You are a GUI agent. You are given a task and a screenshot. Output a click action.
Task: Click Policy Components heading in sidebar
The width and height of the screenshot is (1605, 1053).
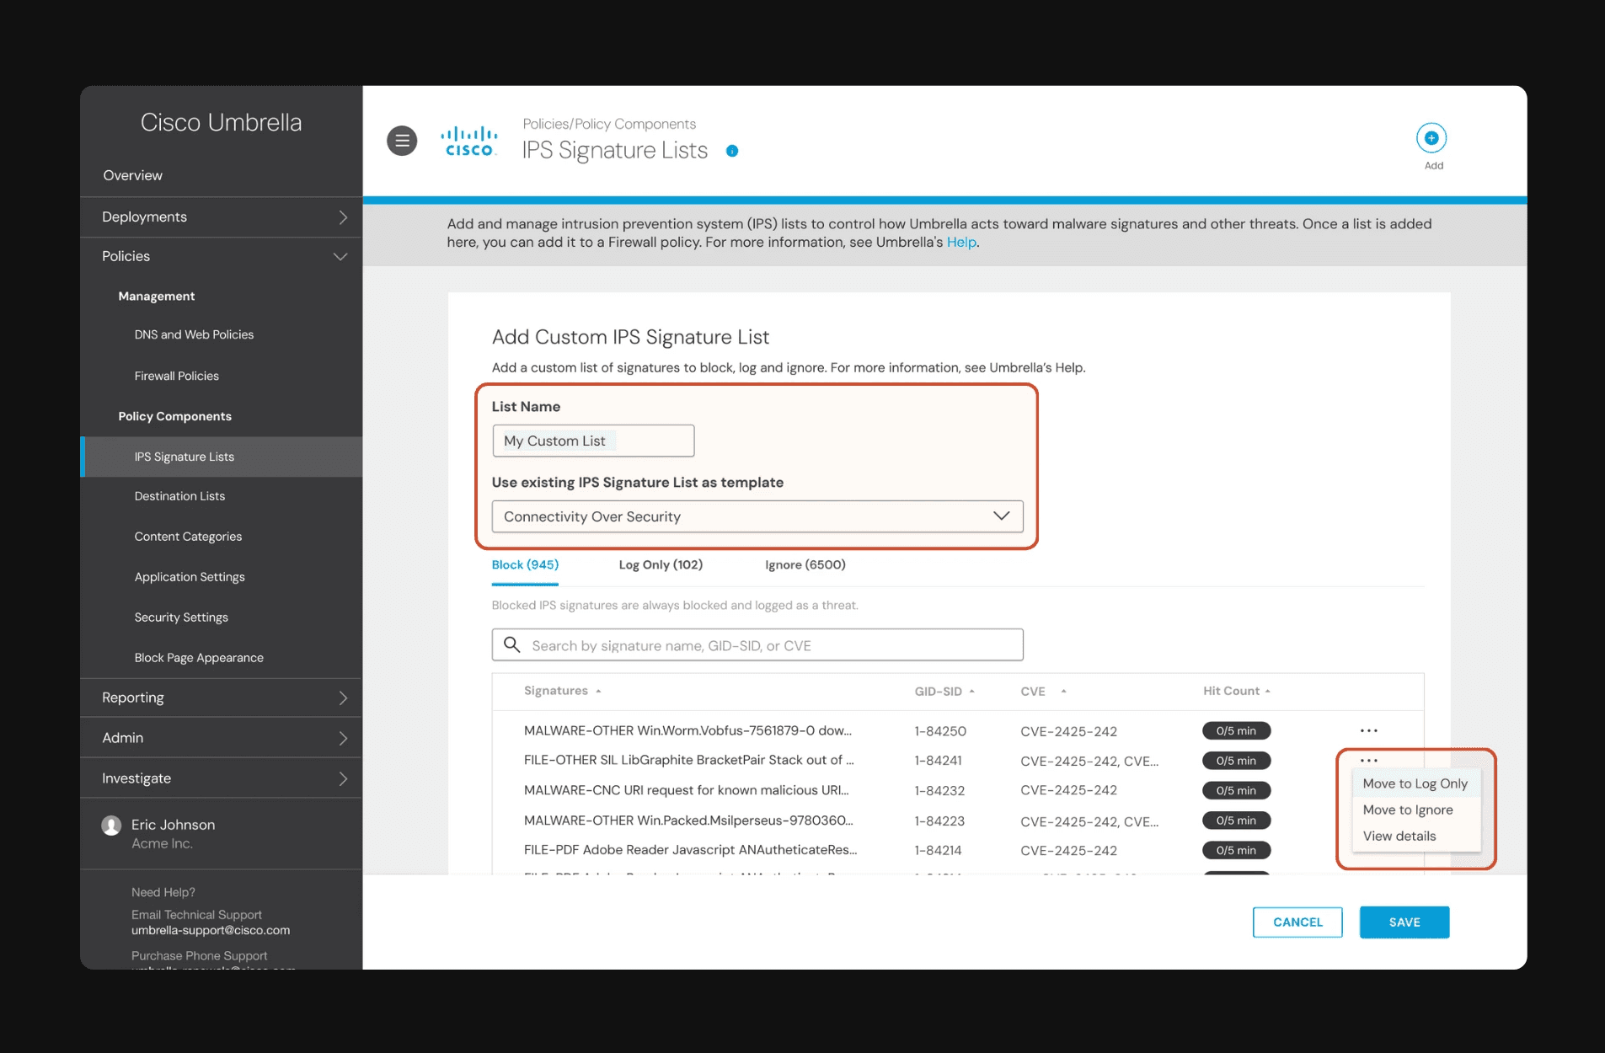(x=175, y=416)
